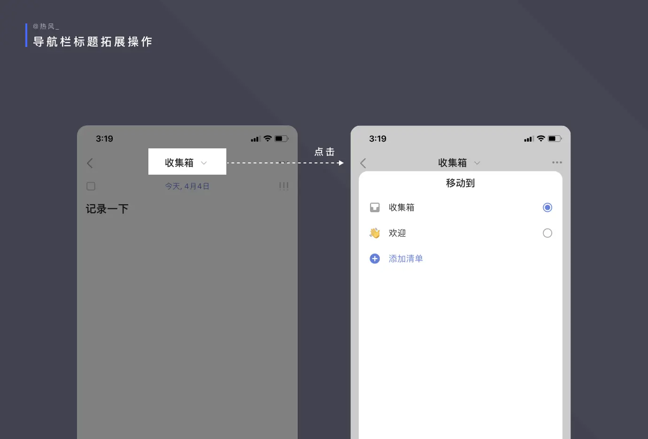Go back using left phone's back arrow
This screenshot has width=648, height=439.
click(x=90, y=163)
